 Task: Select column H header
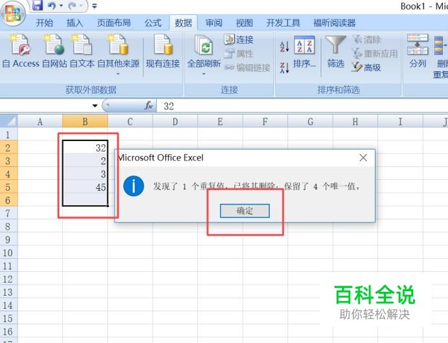355,122
